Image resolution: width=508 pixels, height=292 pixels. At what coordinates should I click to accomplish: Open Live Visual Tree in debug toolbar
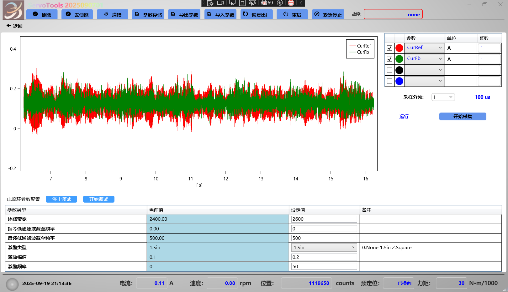point(210,3)
